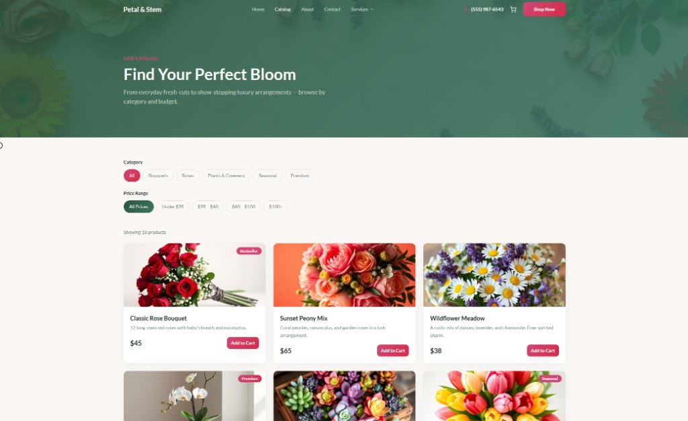Image resolution: width=688 pixels, height=421 pixels.
Task: Click the Petal & Stem logo
Action: click(x=142, y=9)
